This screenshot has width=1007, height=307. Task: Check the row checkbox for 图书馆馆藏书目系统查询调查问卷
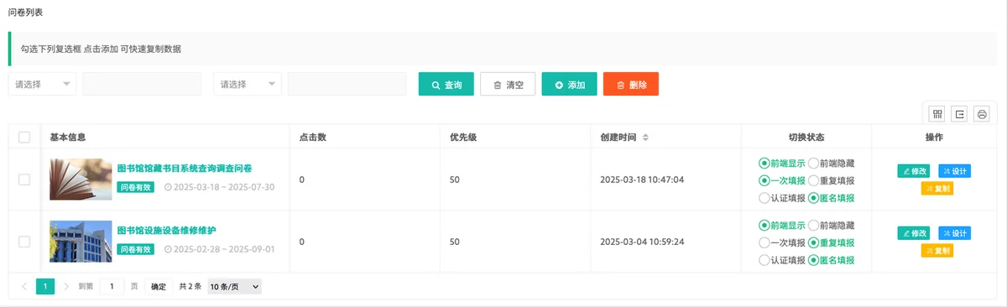pos(24,180)
